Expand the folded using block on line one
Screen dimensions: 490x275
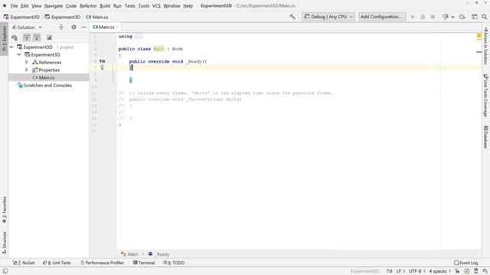point(139,37)
